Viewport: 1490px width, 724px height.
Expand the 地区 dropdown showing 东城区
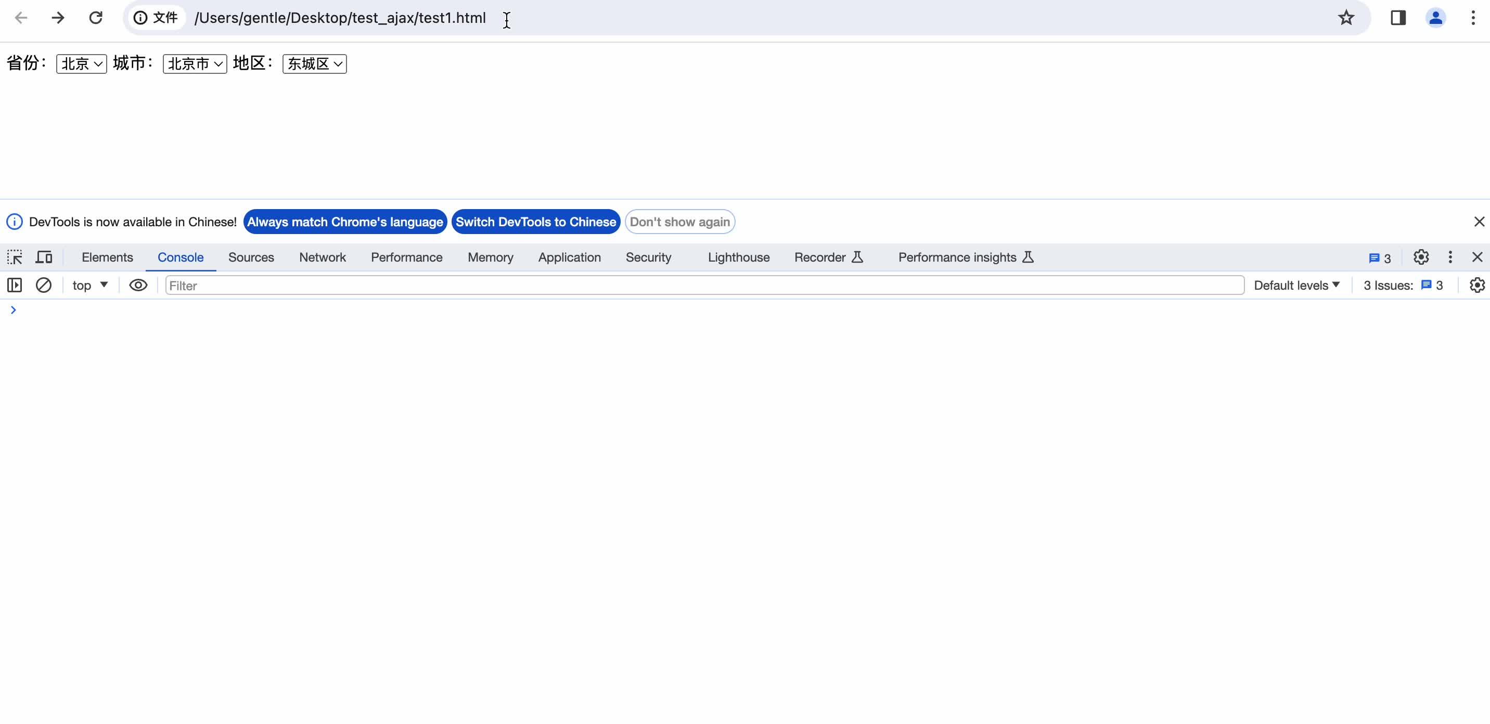click(x=315, y=63)
